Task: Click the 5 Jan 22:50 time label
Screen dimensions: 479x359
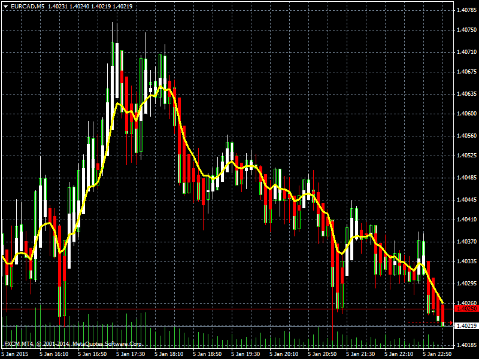Action: [437, 354]
